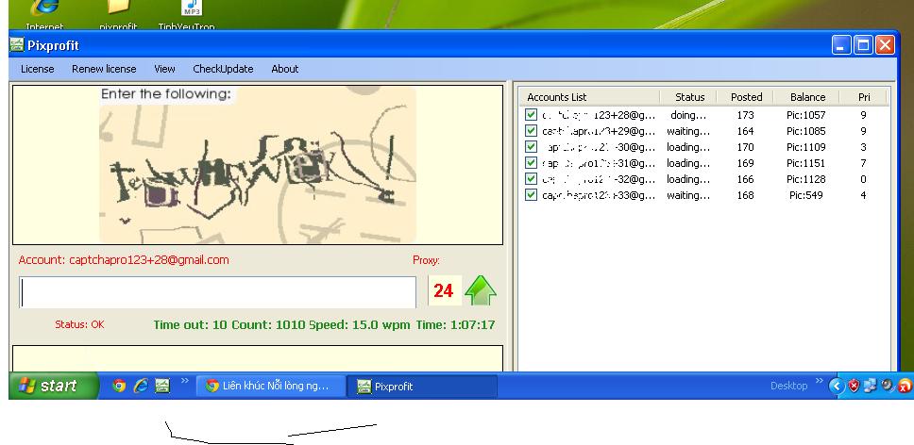The width and height of the screenshot is (914, 445).
Task: Click the volume tray icon
Action: pyautogui.click(x=888, y=386)
